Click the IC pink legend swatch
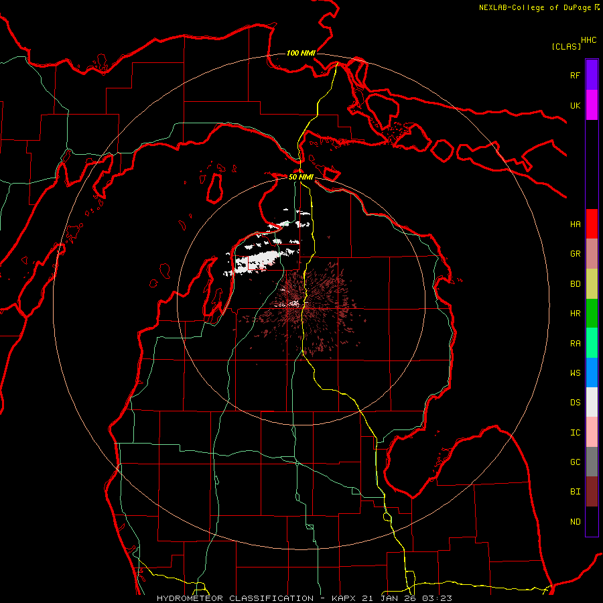Image resolution: width=603 pixels, height=603 pixels. (592, 432)
